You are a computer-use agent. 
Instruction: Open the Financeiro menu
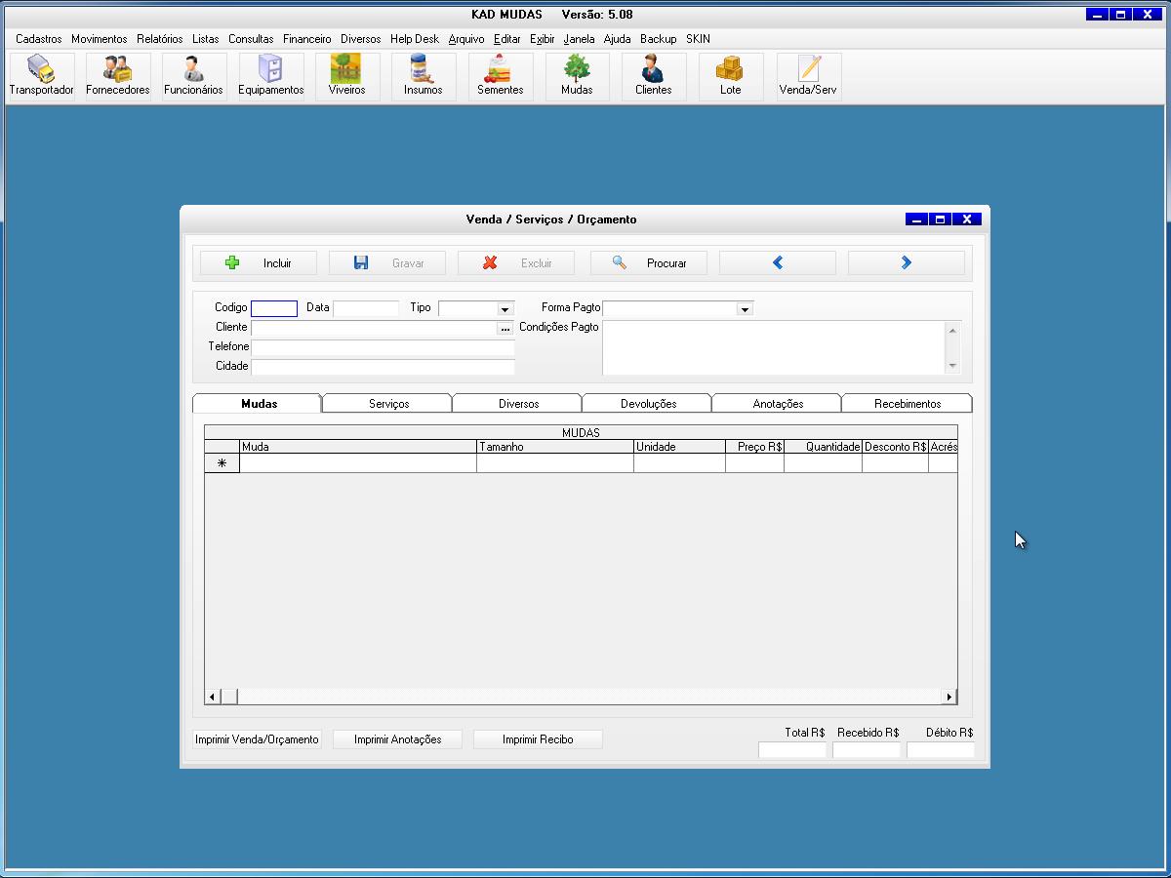click(x=307, y=39)
